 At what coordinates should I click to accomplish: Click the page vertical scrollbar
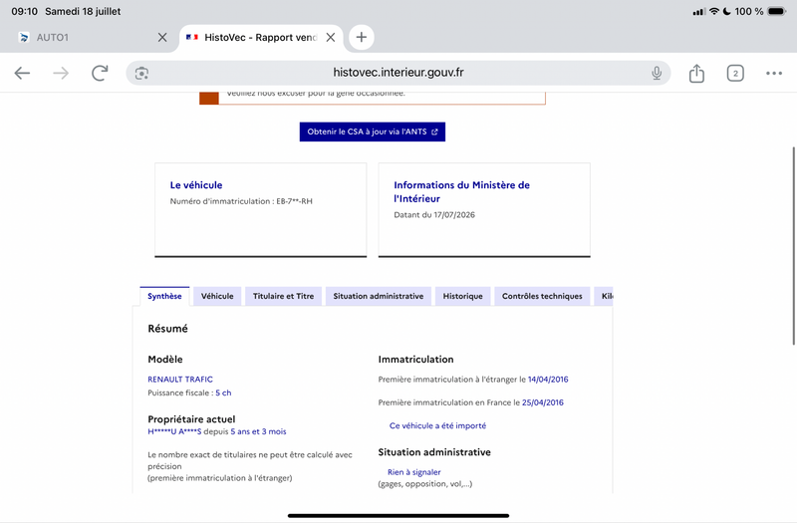click(793, 246)
